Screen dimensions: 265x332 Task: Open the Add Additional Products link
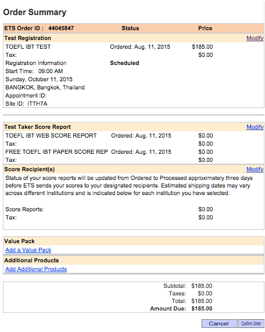[x=36, y=269]
